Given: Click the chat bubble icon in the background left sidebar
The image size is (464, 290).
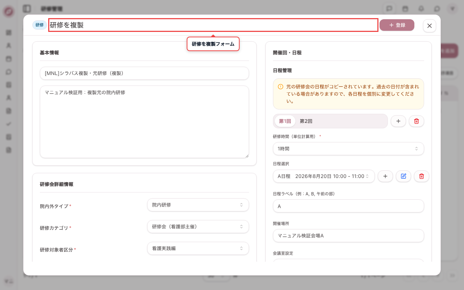Looking at the screenshot, I should pos(9,72).
